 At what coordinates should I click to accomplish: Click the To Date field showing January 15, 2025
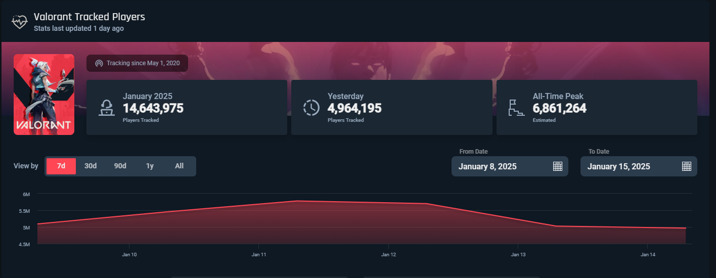click(630, 166)
